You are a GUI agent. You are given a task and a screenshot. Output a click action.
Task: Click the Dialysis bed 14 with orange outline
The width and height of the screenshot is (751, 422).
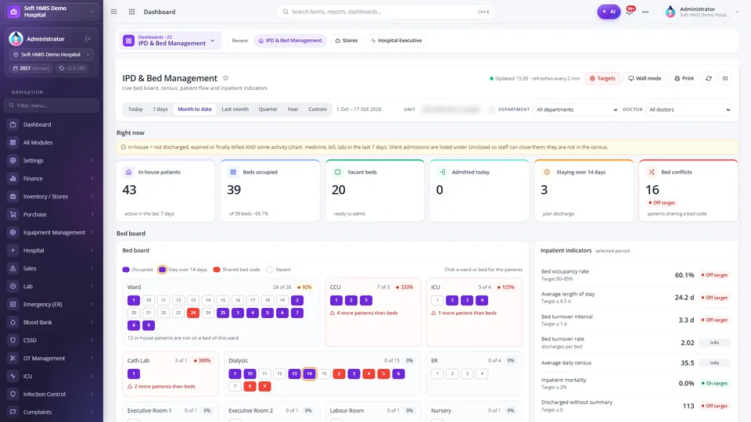(x=310, y=374)
